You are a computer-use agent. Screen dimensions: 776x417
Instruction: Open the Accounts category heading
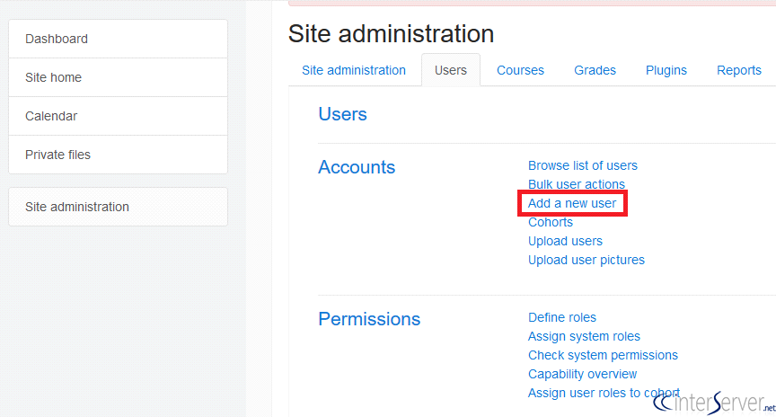[x=357, y=167]
